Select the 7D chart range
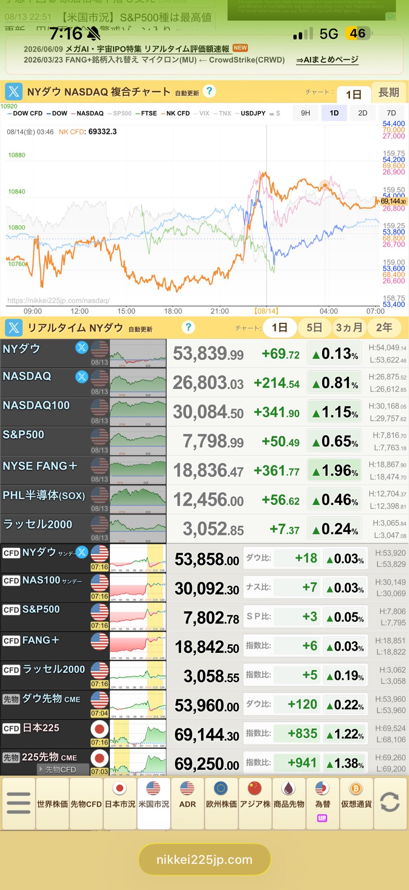409x890 pixels. tap(391, 113)
